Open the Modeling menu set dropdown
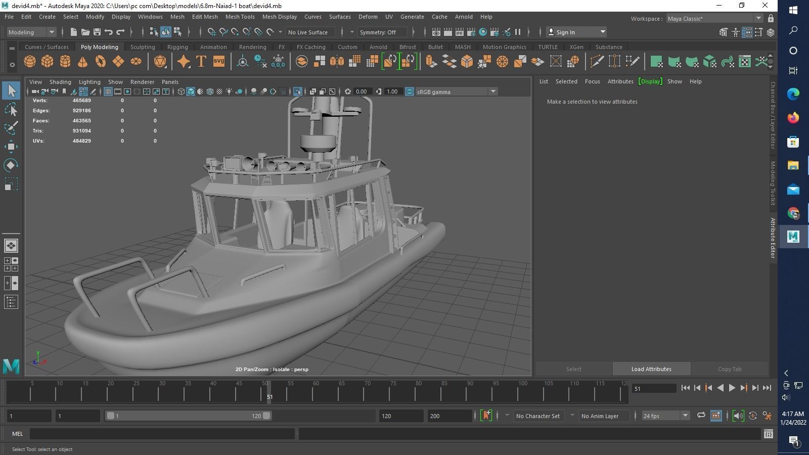 31,32
